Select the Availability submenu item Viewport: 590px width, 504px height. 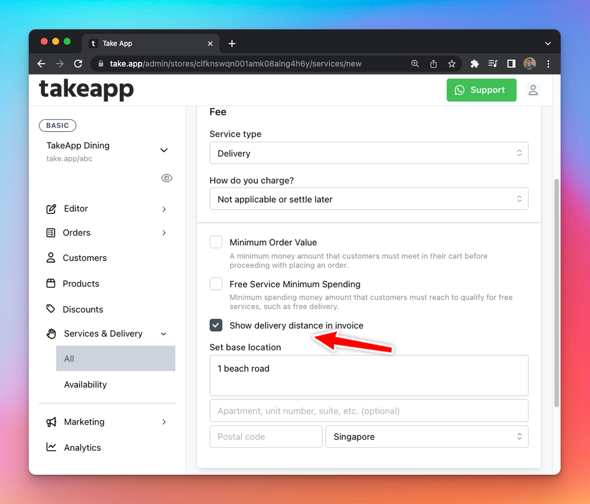86,385
